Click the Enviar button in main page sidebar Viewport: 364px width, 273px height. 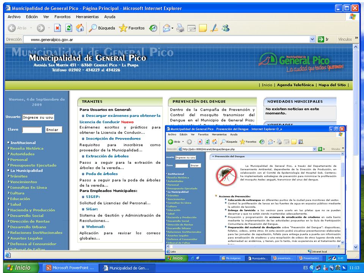point(53,130)
